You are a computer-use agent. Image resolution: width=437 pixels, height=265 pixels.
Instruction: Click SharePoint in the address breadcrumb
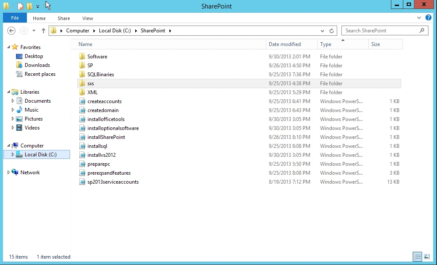153,31
